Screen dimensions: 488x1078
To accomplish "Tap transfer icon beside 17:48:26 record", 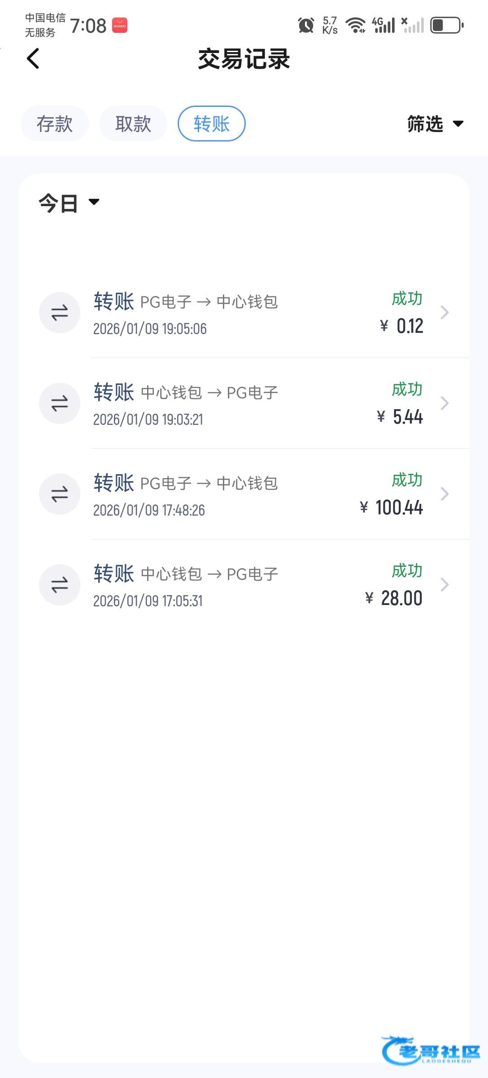I will coord(60,494).
